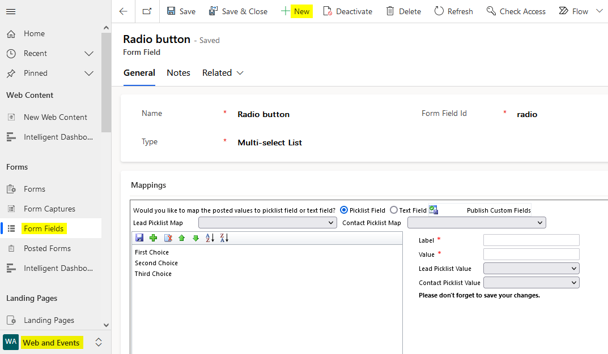The width and height of the screenshot is (608, 354).
Task: Click the Save button
Action: click(181, 11)
